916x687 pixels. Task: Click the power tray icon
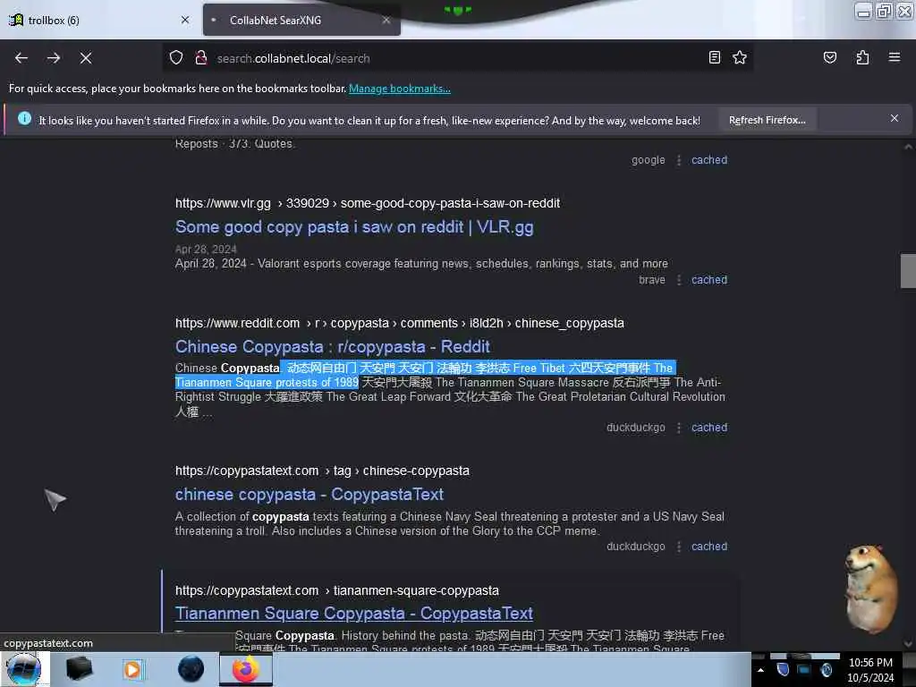tap(826, 670)
